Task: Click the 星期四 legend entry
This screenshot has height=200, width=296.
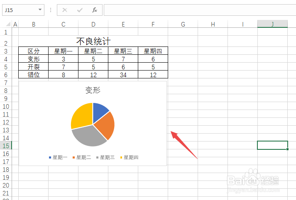Action: click(129, 157)
